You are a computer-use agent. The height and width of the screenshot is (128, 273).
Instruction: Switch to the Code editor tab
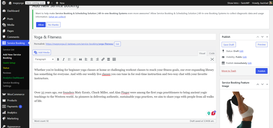coord(211,53)
